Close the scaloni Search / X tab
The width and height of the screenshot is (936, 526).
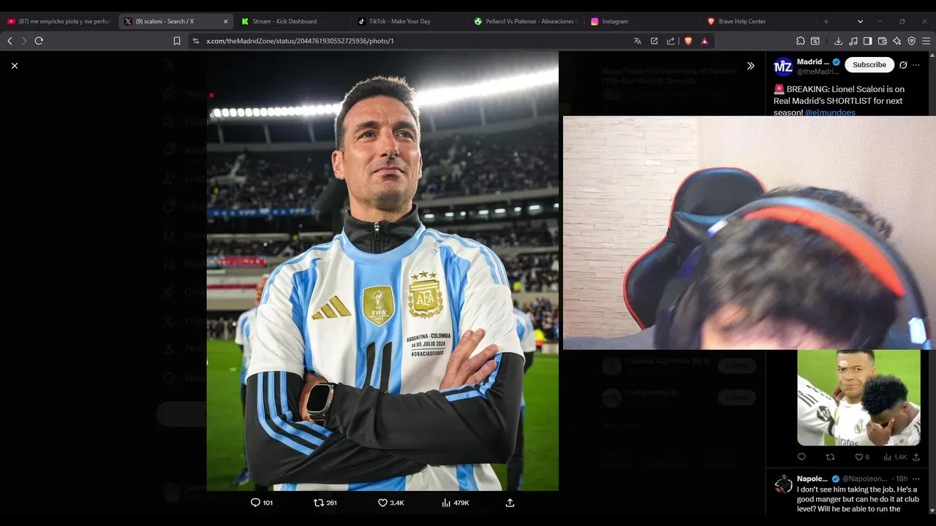click(225, 21)
